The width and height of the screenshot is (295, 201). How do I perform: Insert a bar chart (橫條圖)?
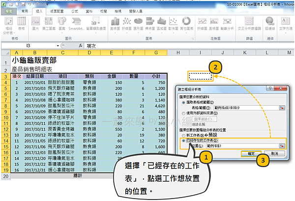(x=150, y=25)
